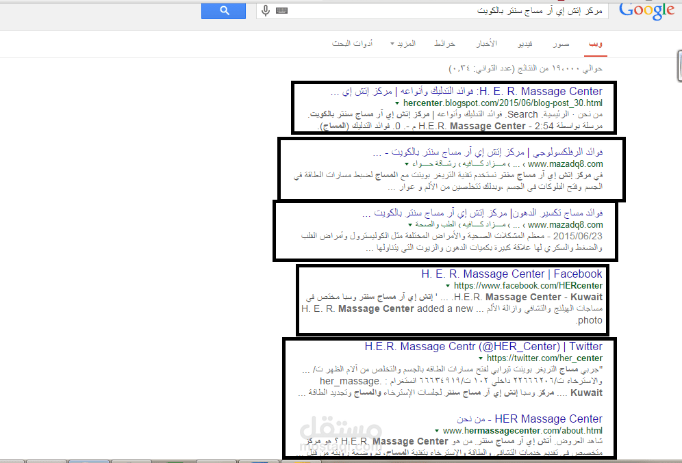Expand arrow beside hermassagecenter.com/about.html URL
682x463 pixels.
click(x=437, y=431)
